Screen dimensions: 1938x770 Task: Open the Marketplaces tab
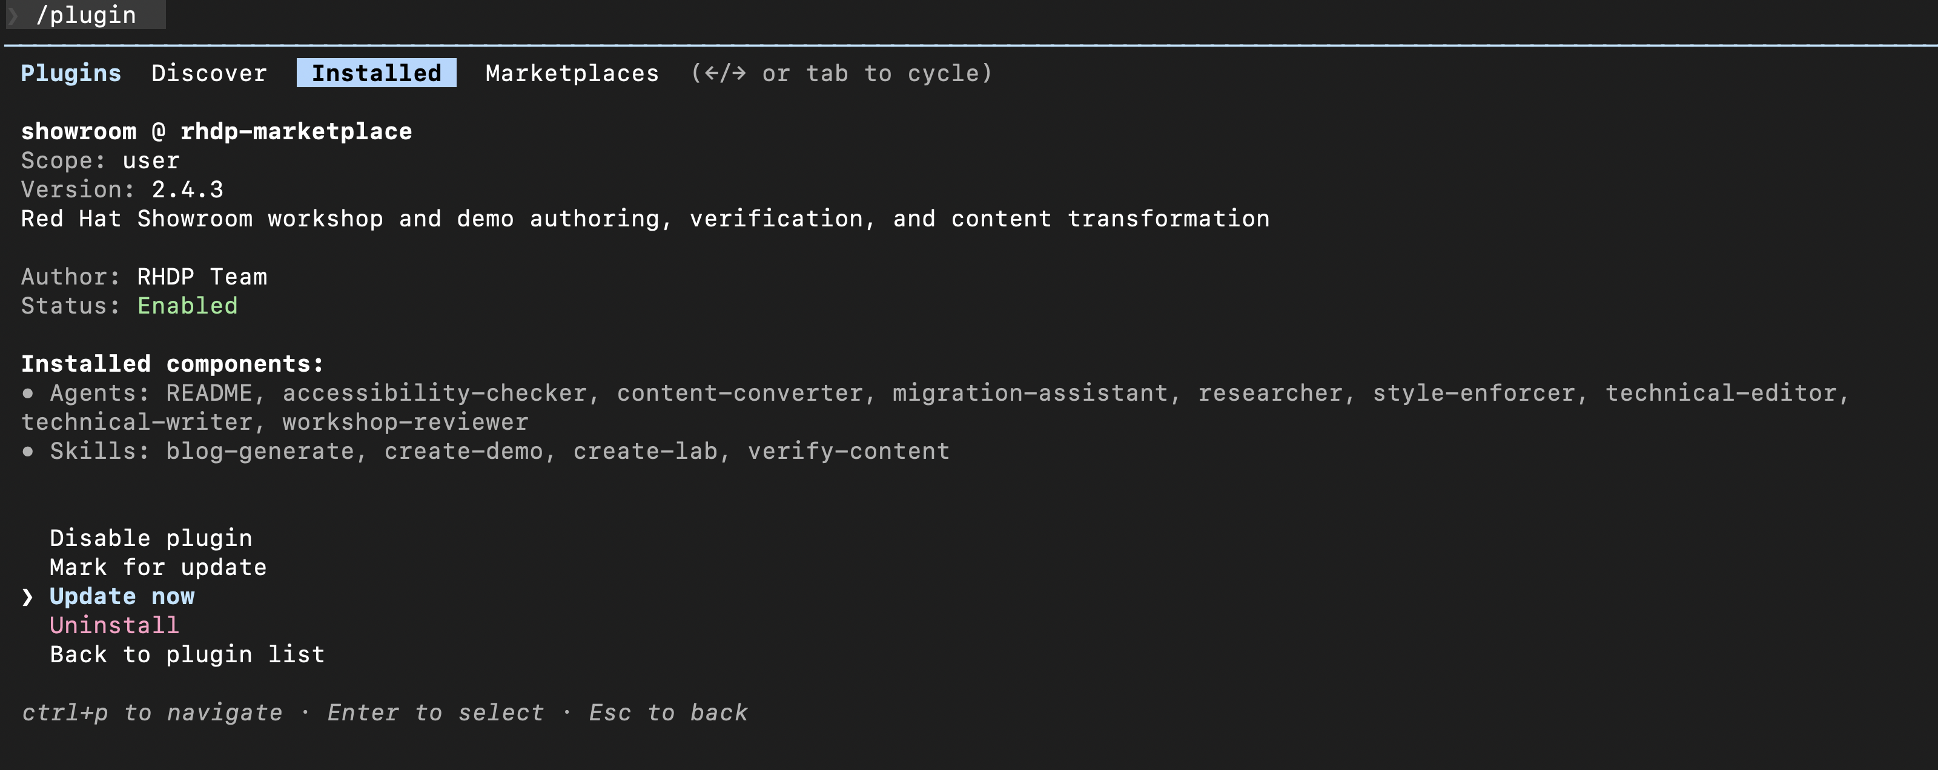[x=572, y=73]
